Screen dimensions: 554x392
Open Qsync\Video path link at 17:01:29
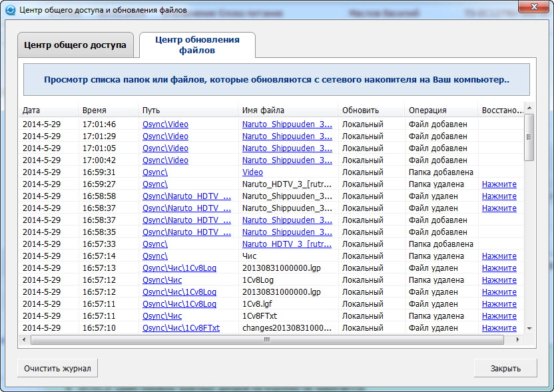click(165, 136)
